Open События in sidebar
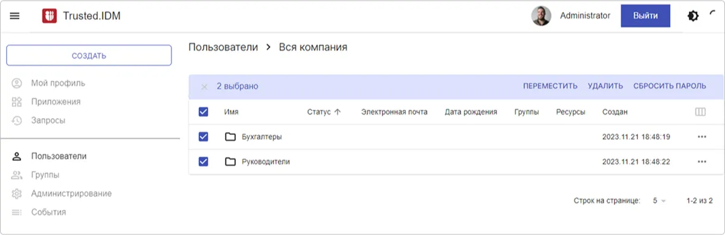 pos(49,212)
